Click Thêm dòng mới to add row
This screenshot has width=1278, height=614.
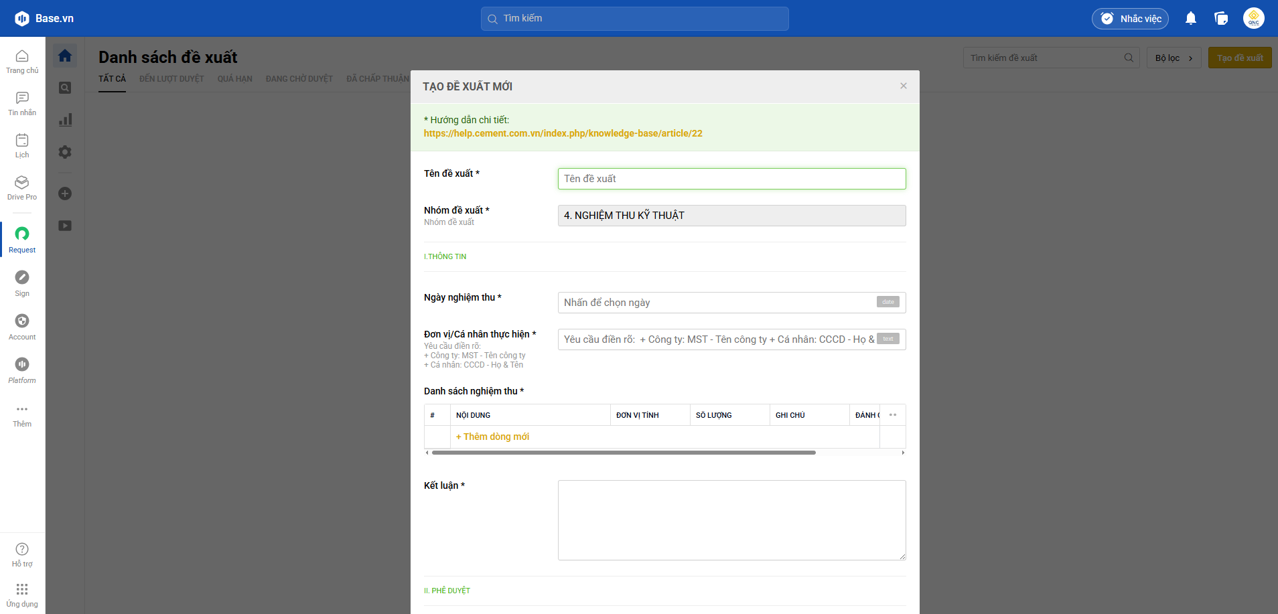(492, 437)
